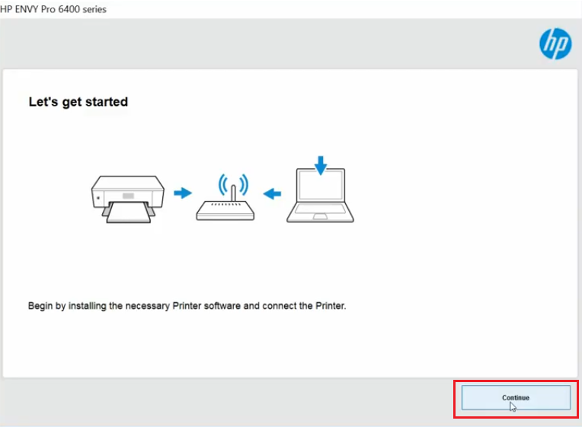Click the "HP ENVY Pro 6400 series" window title
This screenshot has height=427, width=582.
53,9
